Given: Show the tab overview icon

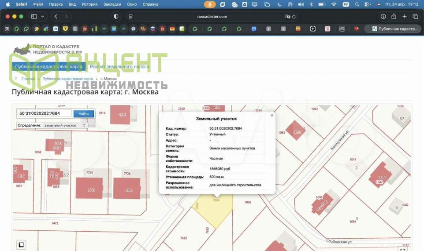Looking at the screenshot, I should 415,16.
